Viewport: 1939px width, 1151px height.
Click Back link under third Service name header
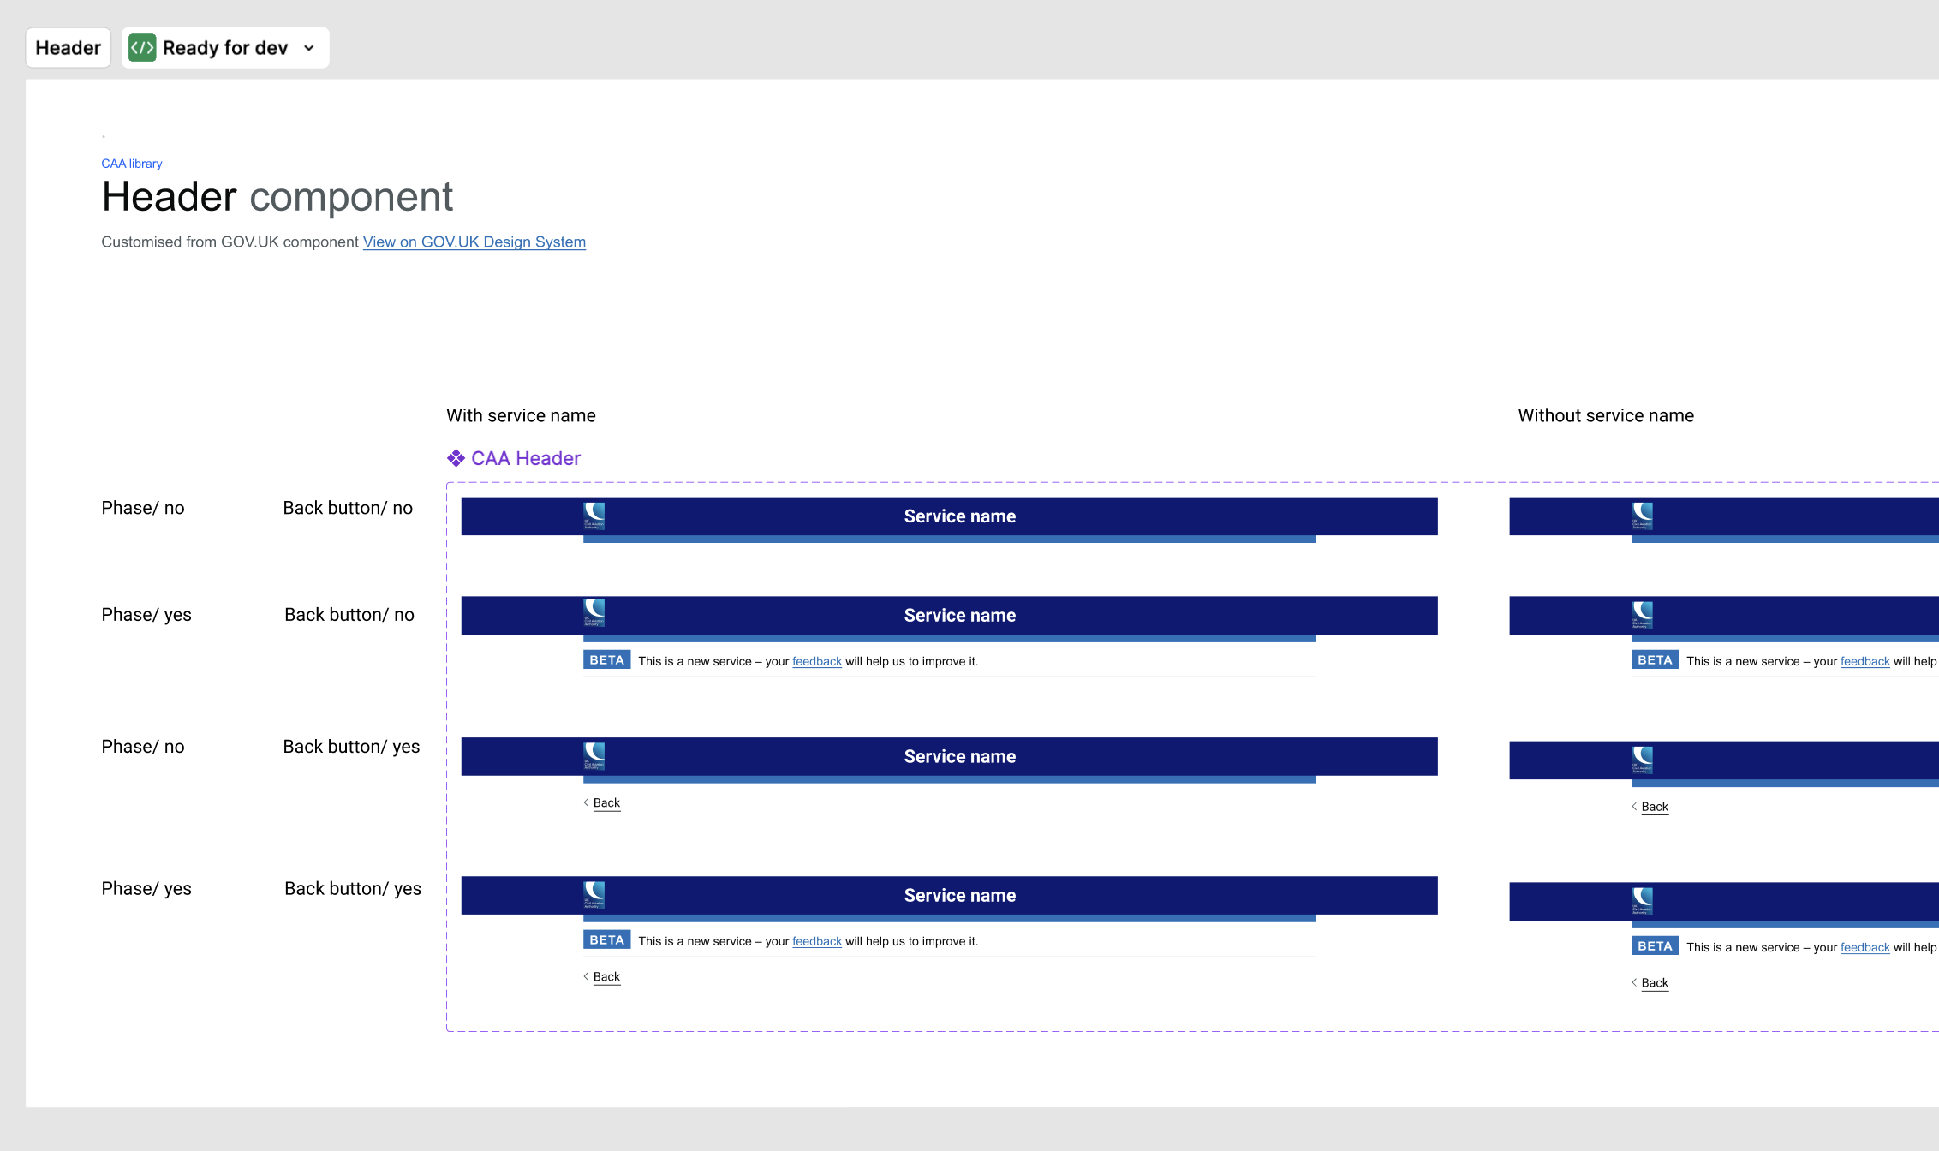click(606, 803)
